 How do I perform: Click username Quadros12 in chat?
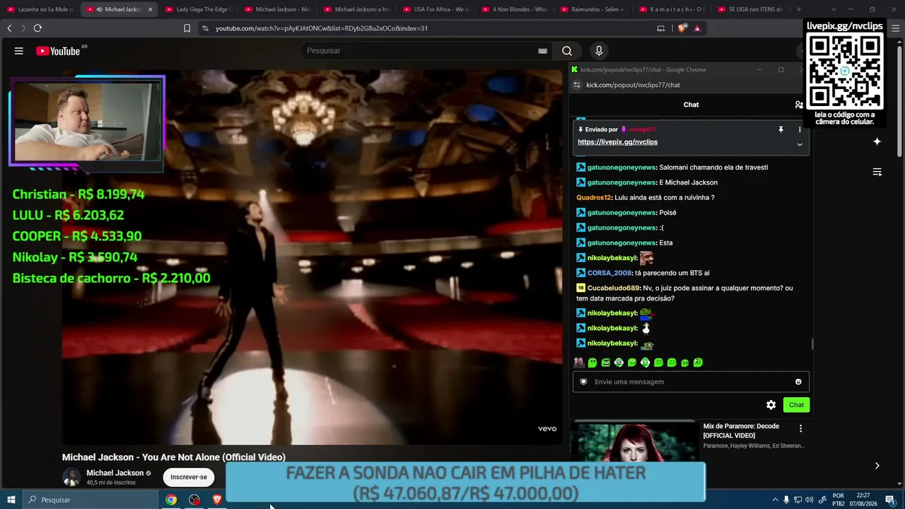[594, 198]
